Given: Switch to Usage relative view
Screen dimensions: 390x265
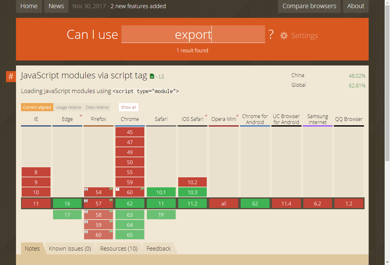Looking at the screenshot, I should 68,107.
